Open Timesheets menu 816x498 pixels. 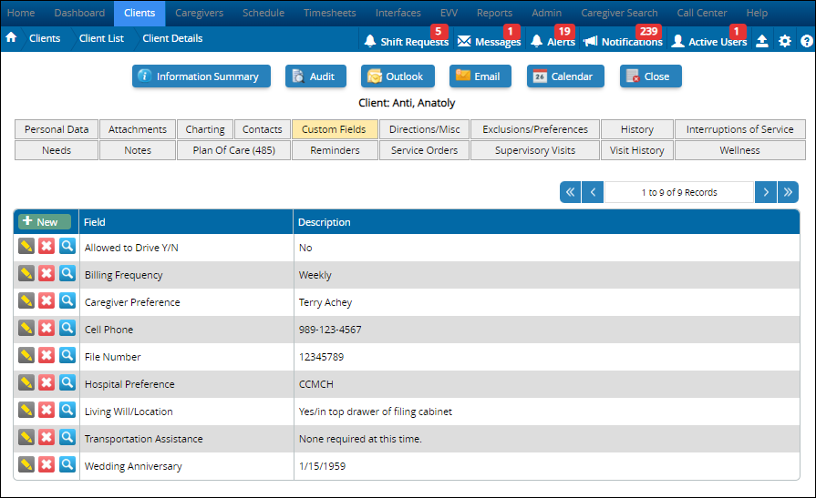click(x=330, y=13)
